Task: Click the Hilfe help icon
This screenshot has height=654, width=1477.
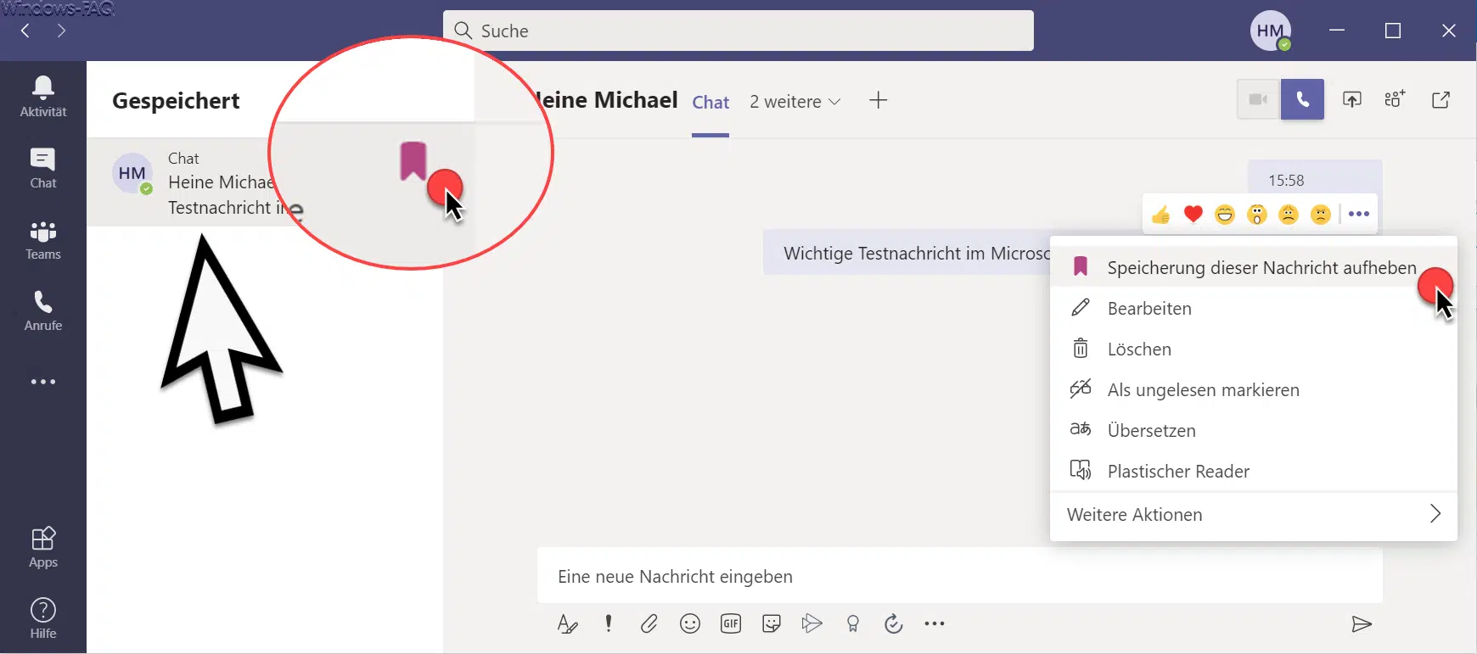Action: pos(43,618)
